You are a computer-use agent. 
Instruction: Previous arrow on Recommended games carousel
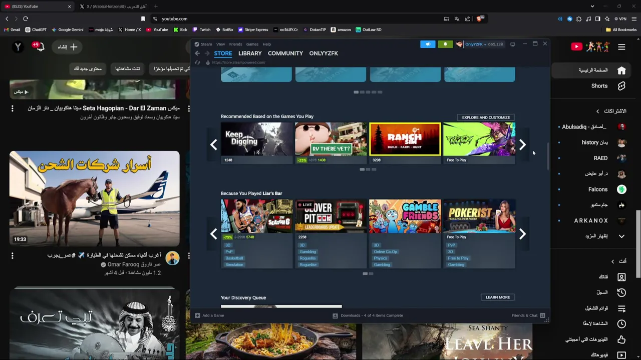tap(213, 145)
